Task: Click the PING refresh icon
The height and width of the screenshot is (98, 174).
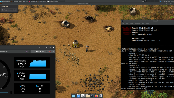Action: 20,86
